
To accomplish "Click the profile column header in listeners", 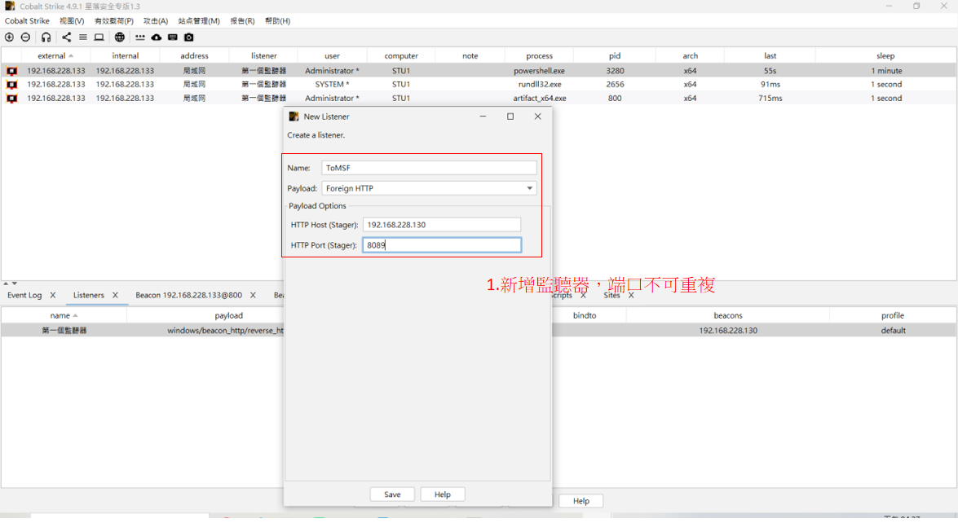I will 892,315.
